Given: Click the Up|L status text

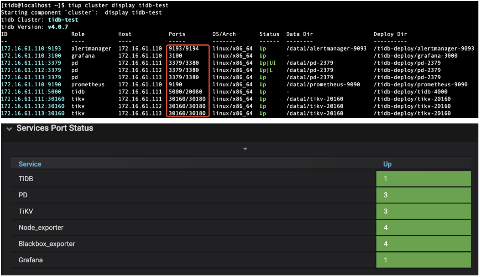Looking at the screenshot, I should tap(266, 70).
